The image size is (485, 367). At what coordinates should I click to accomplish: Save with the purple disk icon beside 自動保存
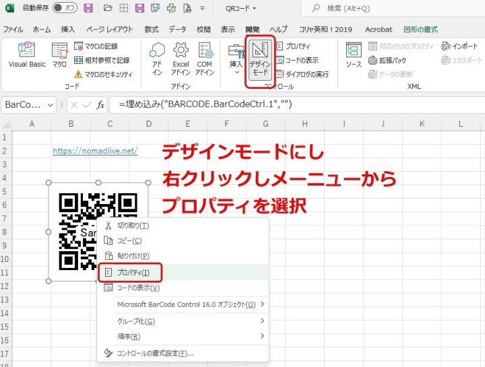click(88, 7)
